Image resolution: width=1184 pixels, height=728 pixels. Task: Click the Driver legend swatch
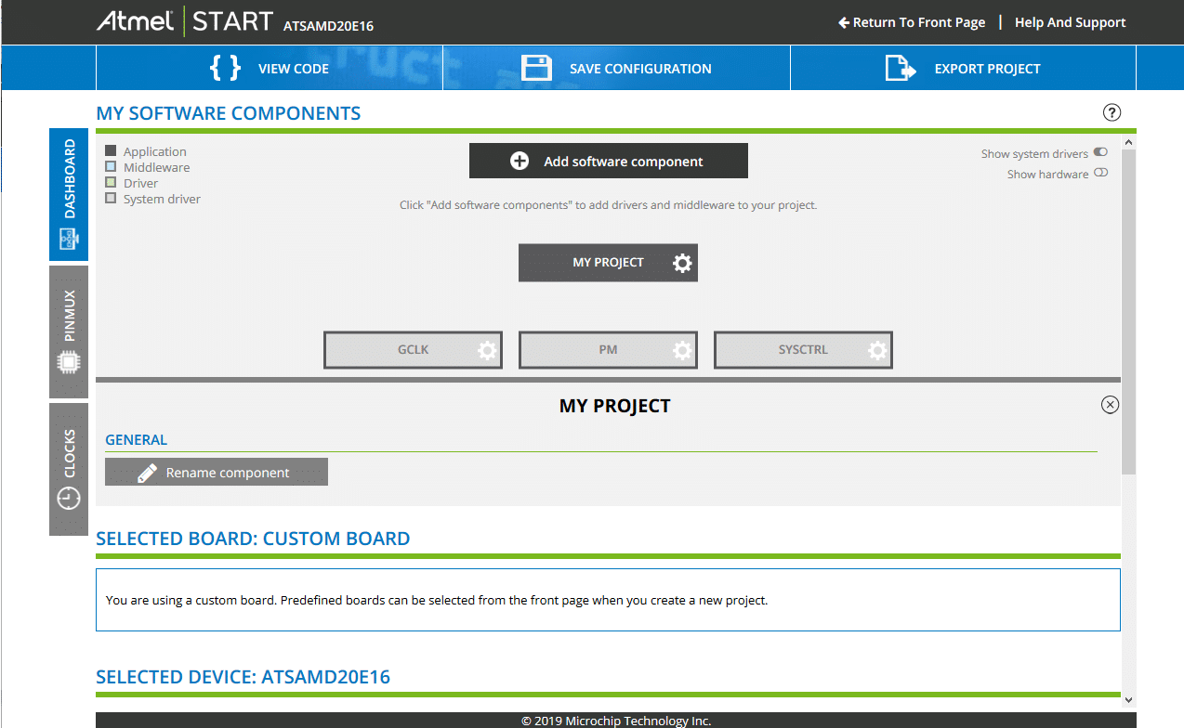[111, 182]
